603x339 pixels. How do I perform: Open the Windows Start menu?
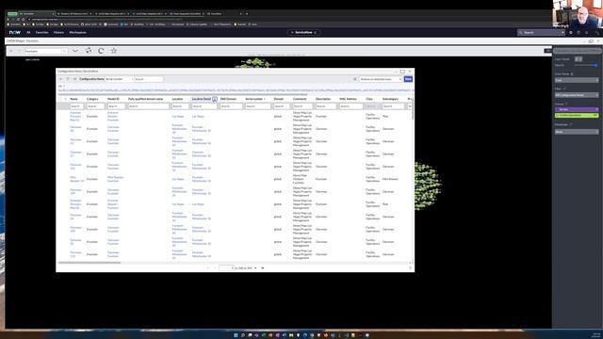coord(236,335)
